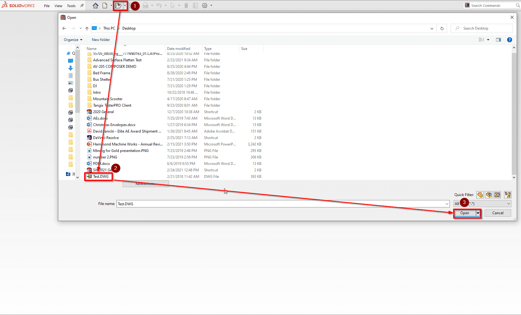Click the dialog help icon
Image resolution: width=521 pixels, height=315 pixels.
point(510,40)
